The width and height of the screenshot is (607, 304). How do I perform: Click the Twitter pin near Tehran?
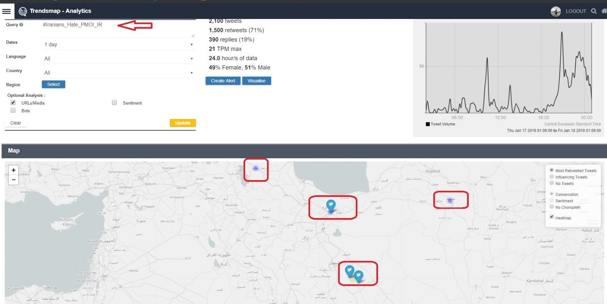tap(331, 205)
